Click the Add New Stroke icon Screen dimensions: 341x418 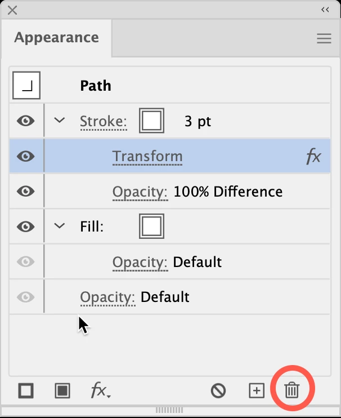pos(26,391)
